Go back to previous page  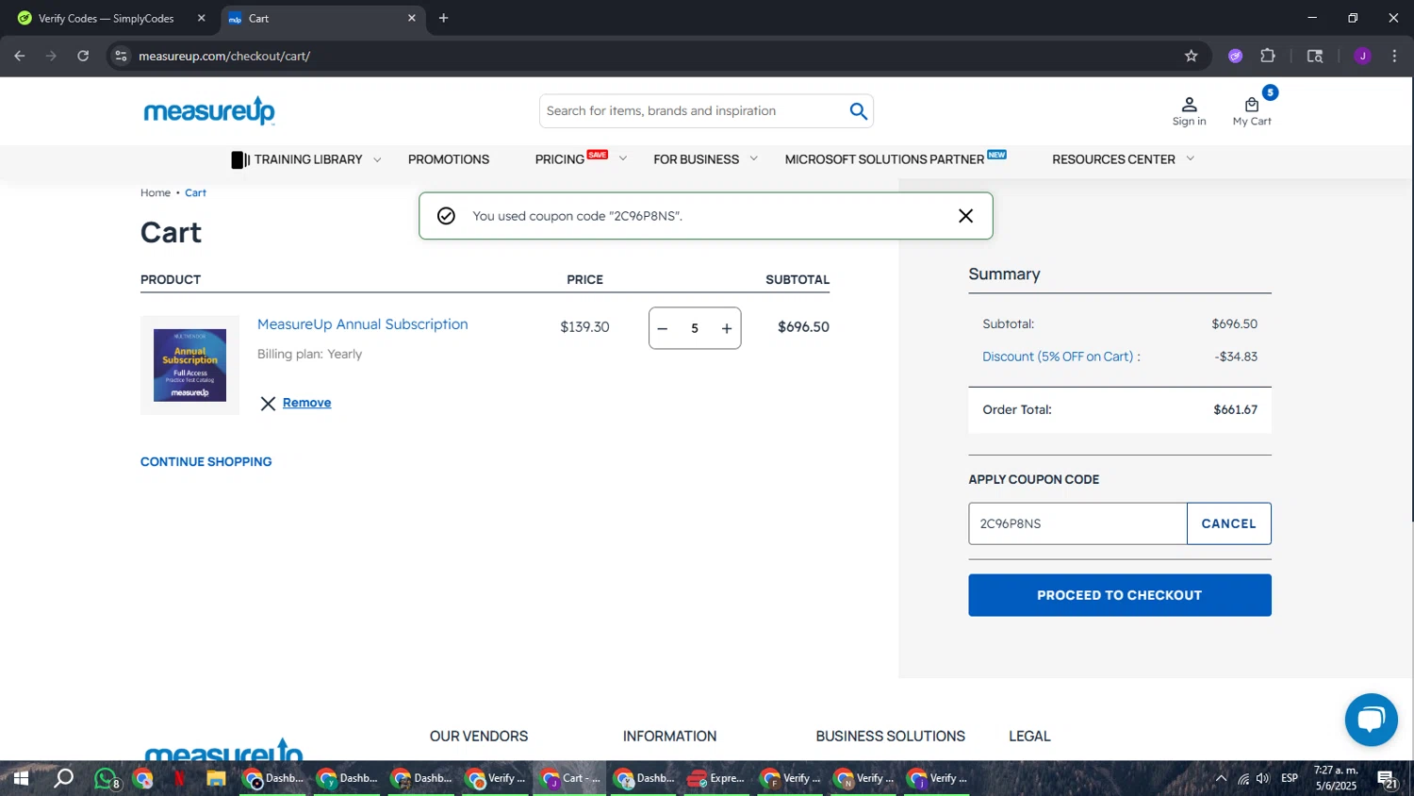20,56
